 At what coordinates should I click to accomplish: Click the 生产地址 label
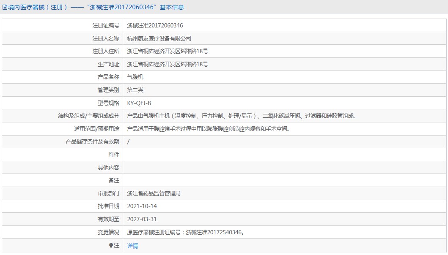(108, 64)
